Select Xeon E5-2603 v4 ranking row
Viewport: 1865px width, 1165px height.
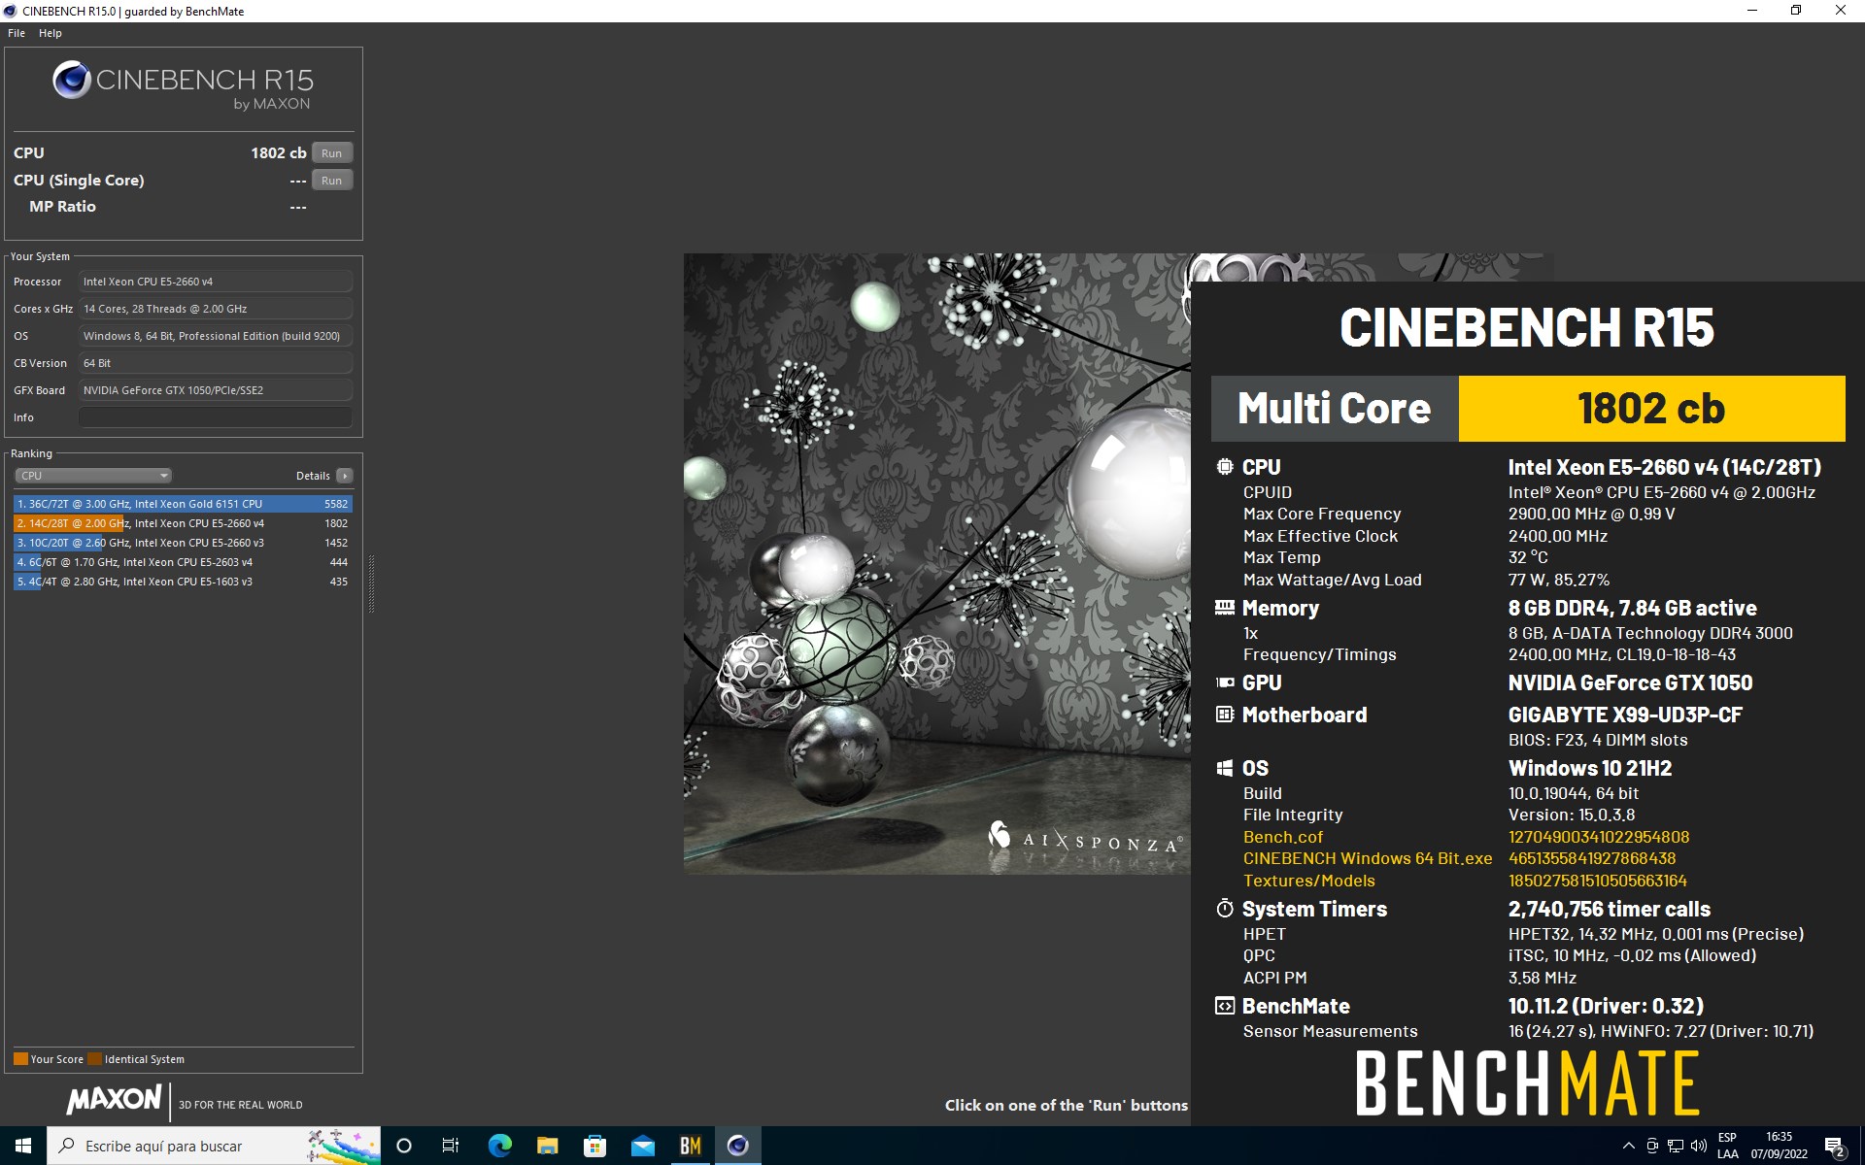pyautogui.click(x=183, y=562)
